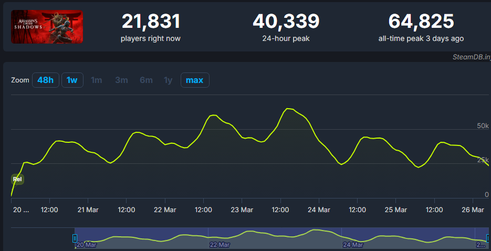Open the Assassin's Creed Shadows game thumbnail
The image size is (491, 251).
click(47, 27)
